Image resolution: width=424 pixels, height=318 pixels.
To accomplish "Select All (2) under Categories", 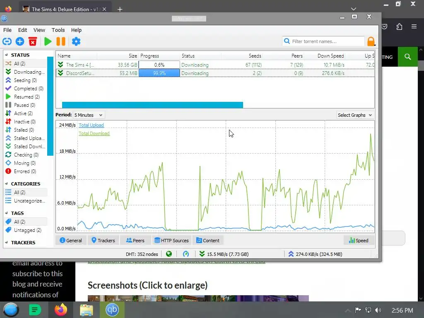I will click(x=25, y=192).
